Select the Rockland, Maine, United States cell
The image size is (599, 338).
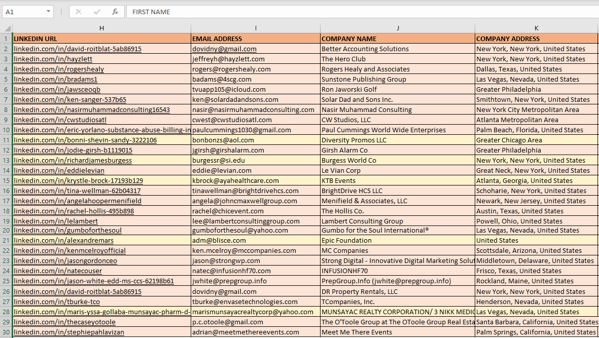coord(536,281)
